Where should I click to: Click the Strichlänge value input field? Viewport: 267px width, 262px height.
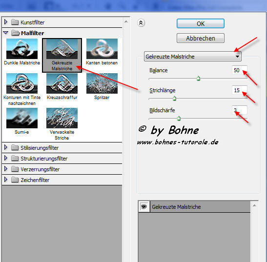pyautogui.click(x=239, y=90)
